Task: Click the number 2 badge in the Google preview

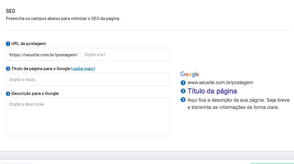Action: click(183, 91)
